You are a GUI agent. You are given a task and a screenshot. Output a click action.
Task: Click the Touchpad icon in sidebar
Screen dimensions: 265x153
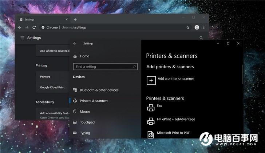click(75, 122)
